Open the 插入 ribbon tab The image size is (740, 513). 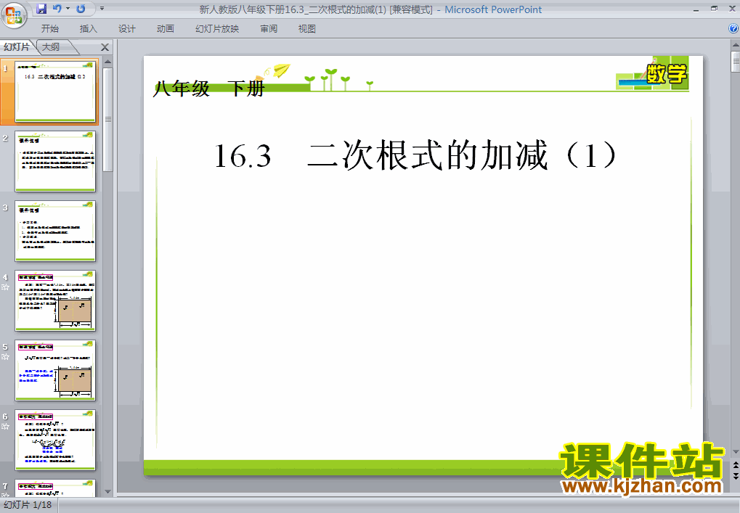click(89, 29)
